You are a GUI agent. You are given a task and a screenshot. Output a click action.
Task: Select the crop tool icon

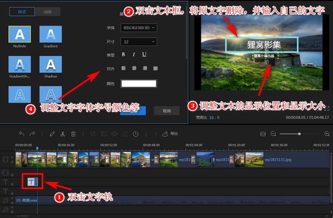click(x=93, y=134)
